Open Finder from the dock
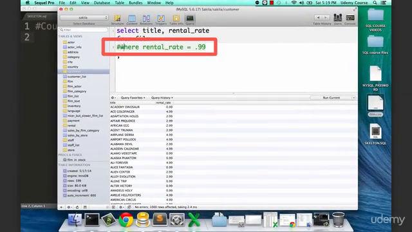The height and width of the screenshot is (232, 412). [x=75, y=220]
